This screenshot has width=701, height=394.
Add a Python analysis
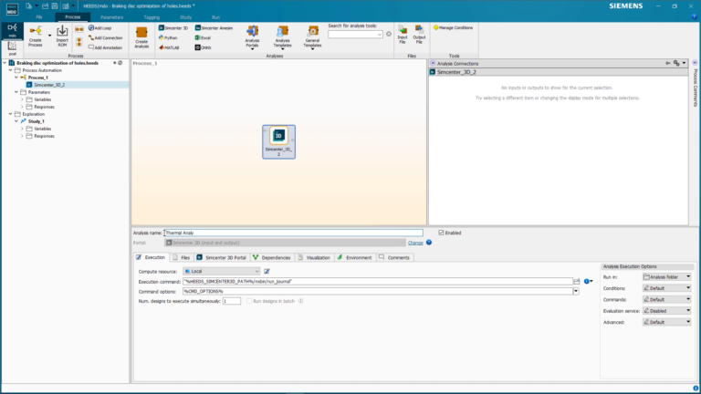click(169, 38)
